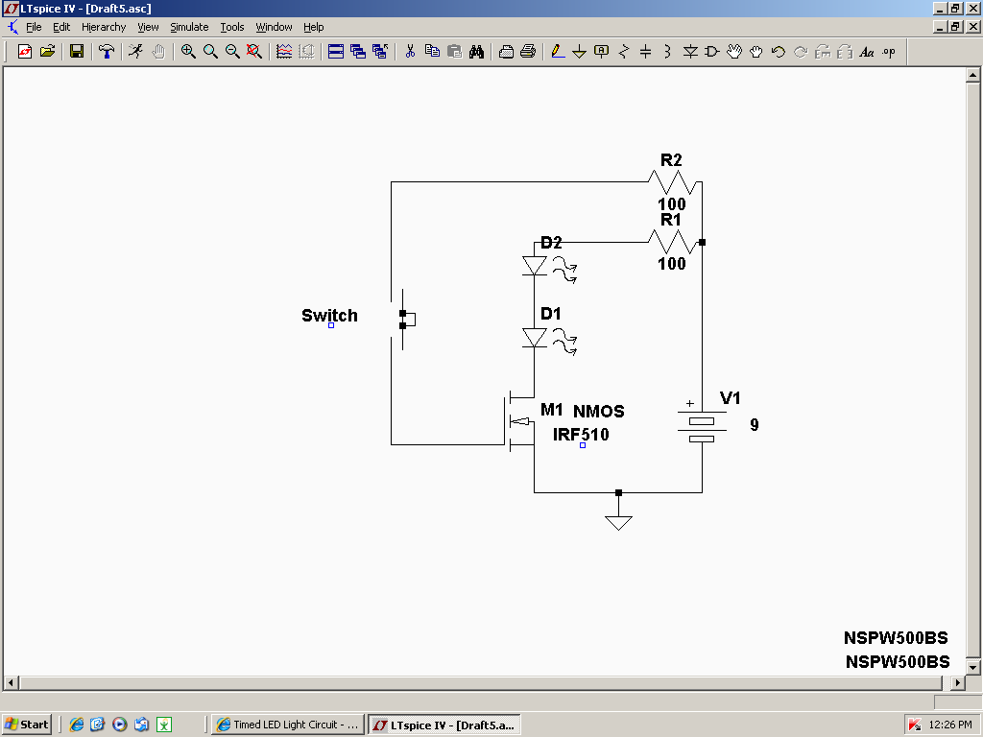983x737 pixels.
Task: Autorange the waveform plot
Action: click(x=284, y=52)
